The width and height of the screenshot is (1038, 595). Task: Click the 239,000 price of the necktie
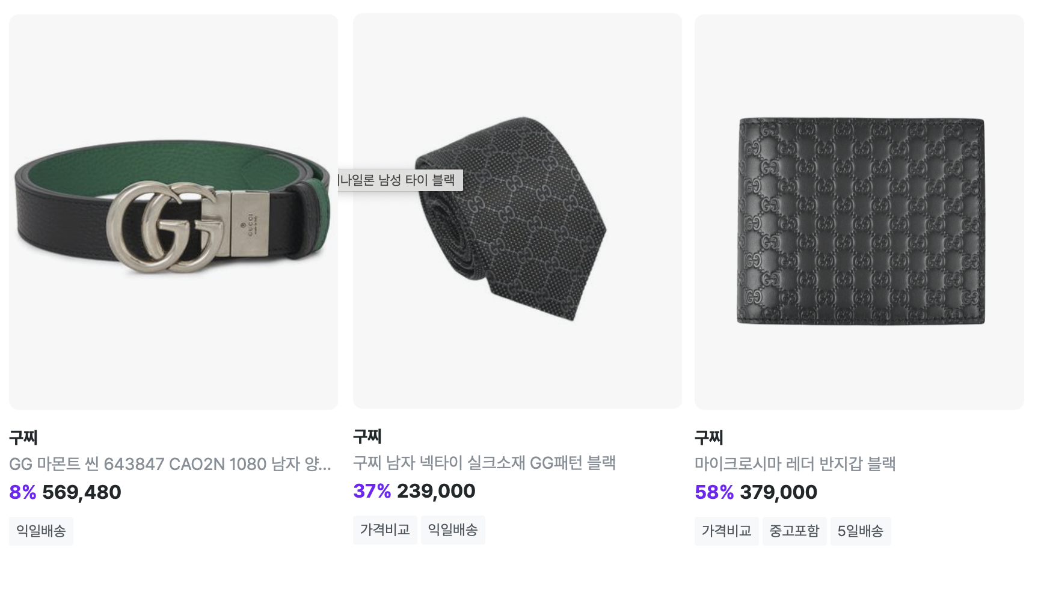click(436, 491)
